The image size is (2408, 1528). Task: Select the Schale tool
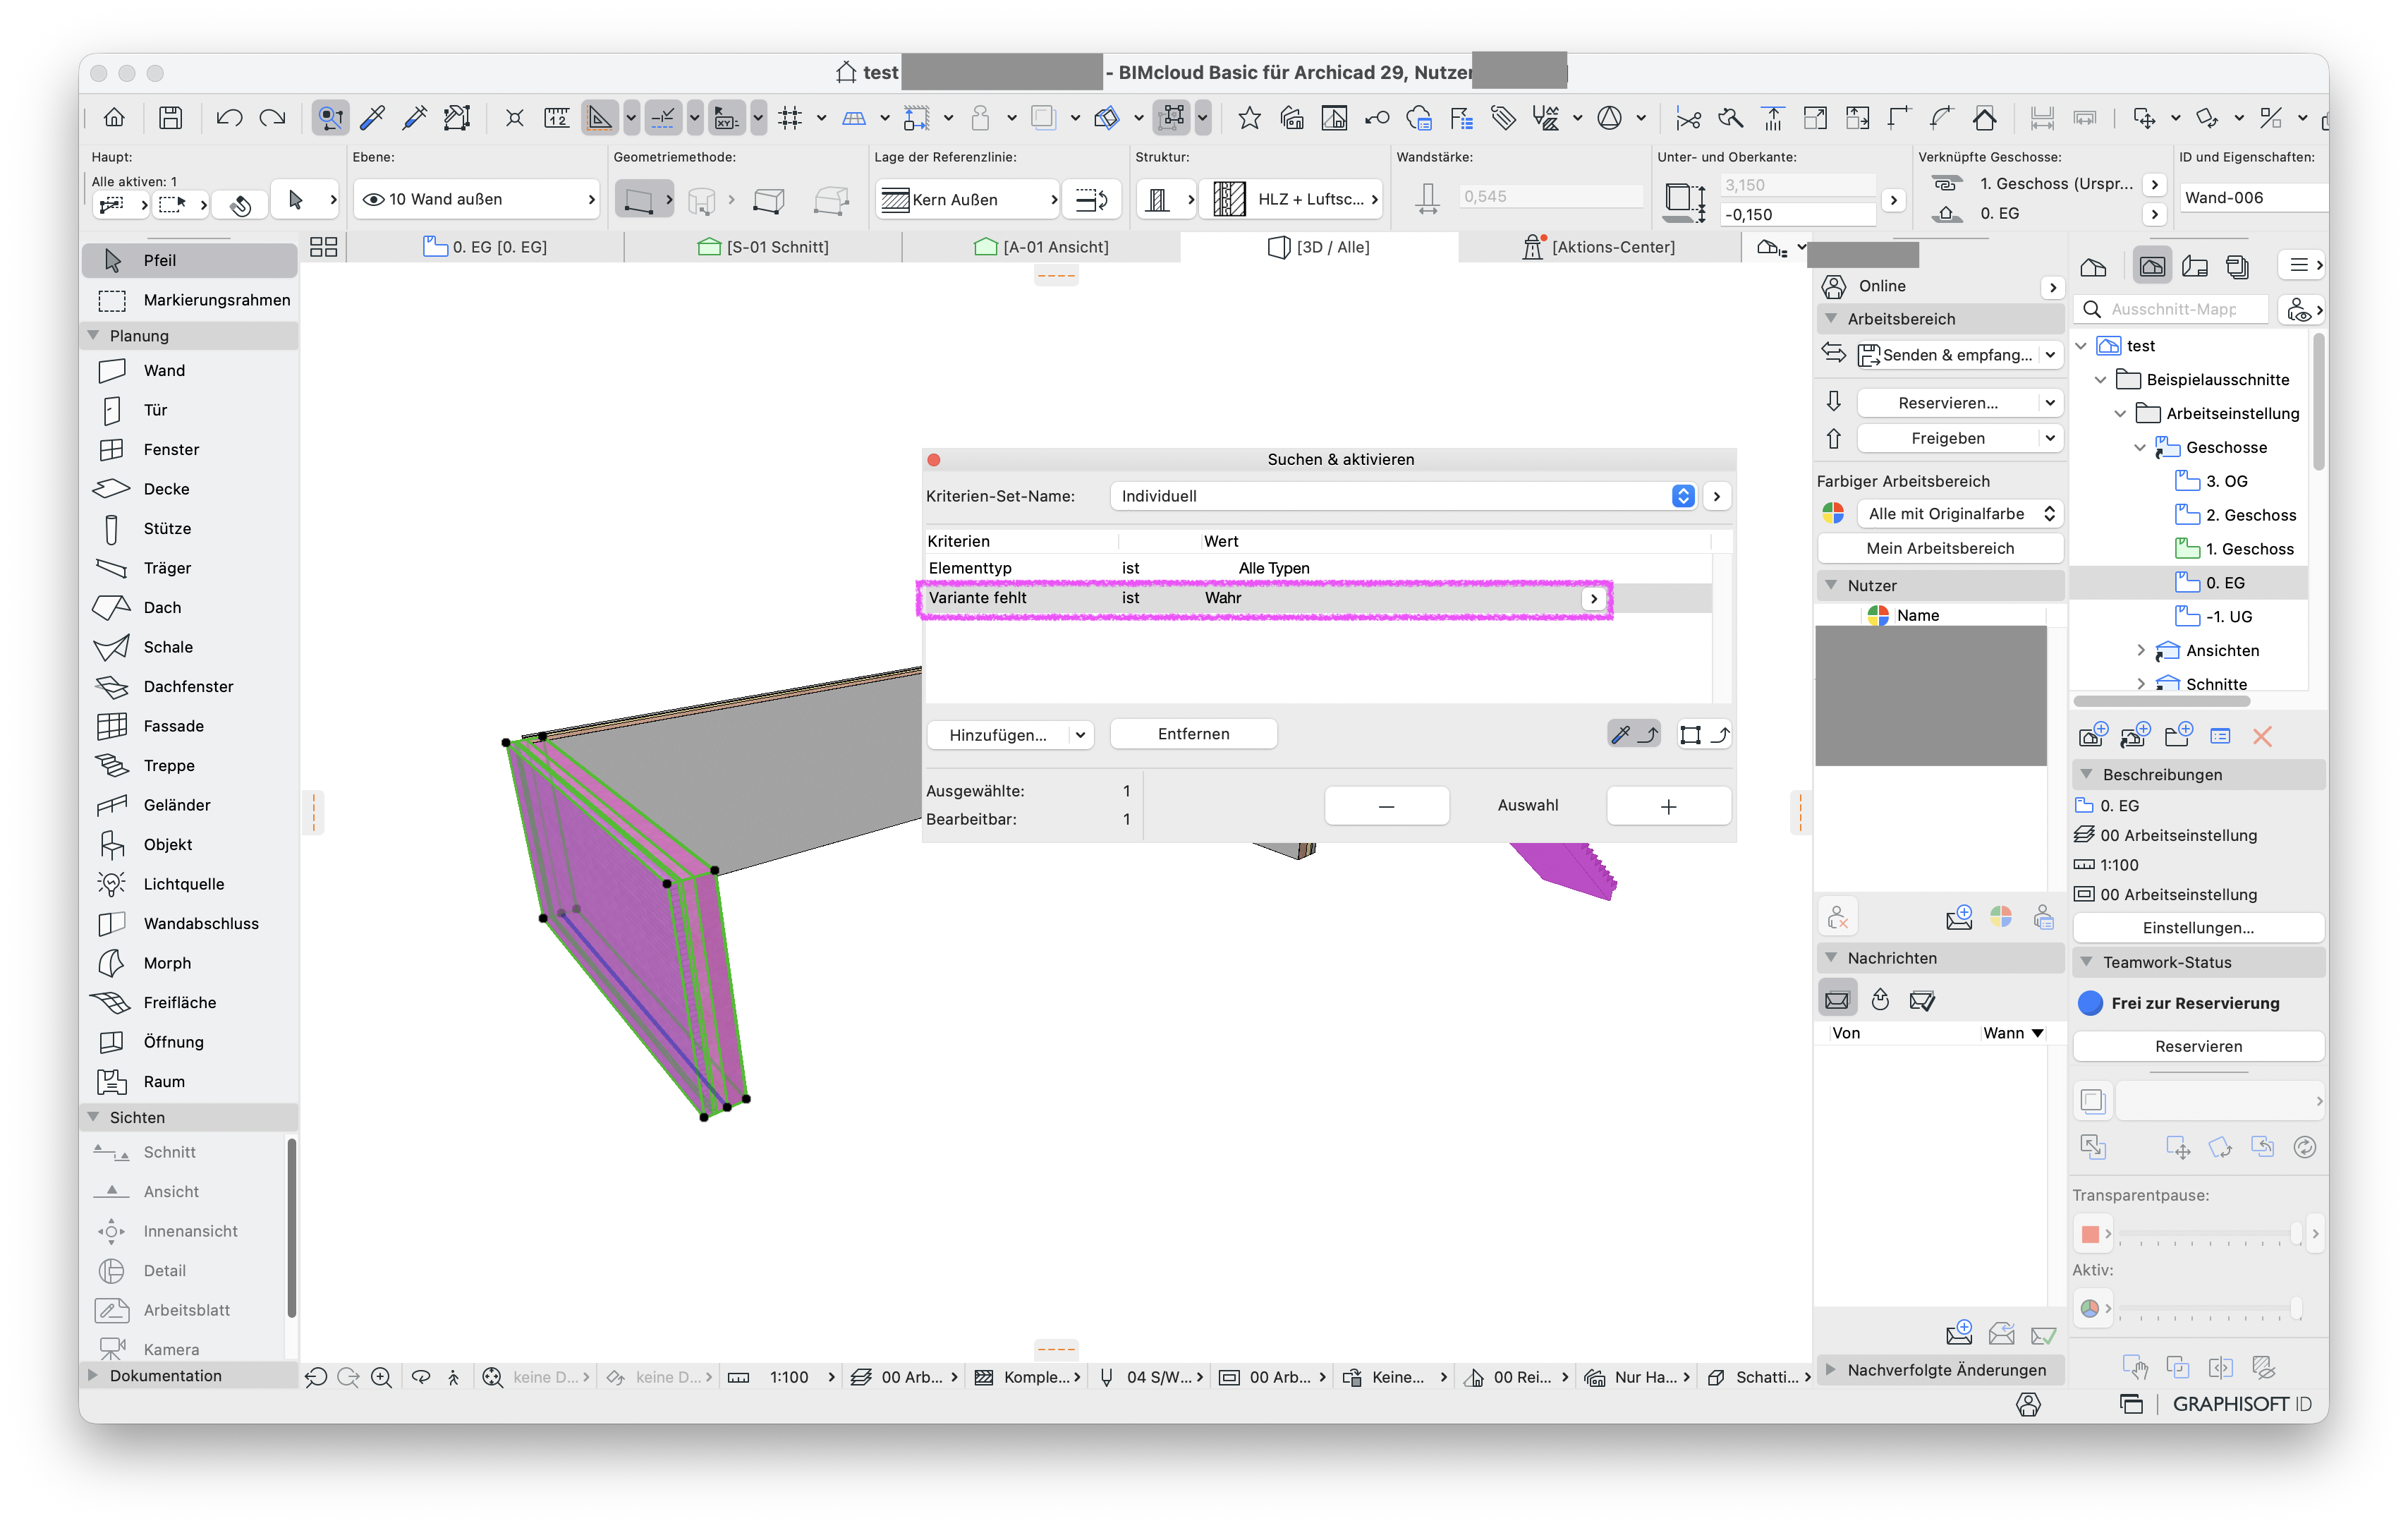[x=189, y=647]
